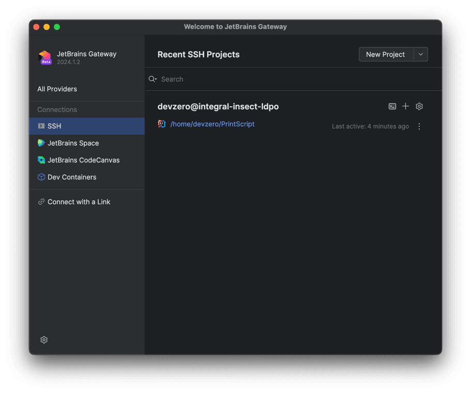Maximize window with green button
471x393 pixels.
[x=57, y=27]
